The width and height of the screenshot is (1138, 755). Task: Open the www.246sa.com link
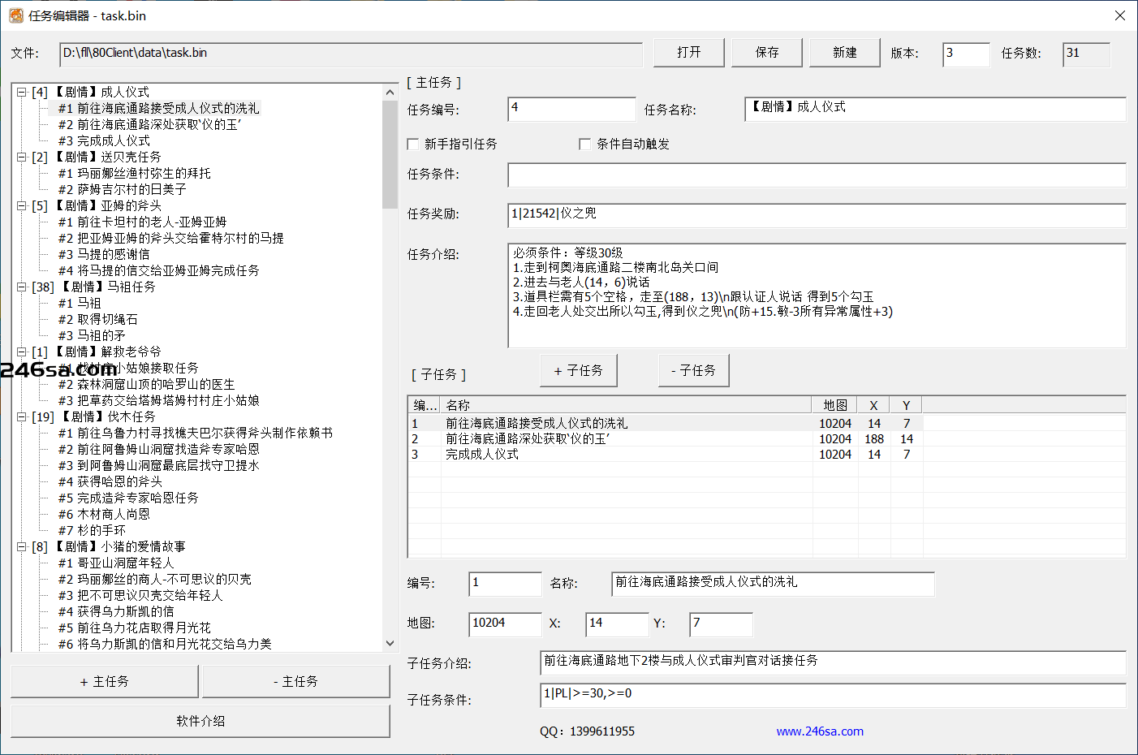tap(820, 731)
